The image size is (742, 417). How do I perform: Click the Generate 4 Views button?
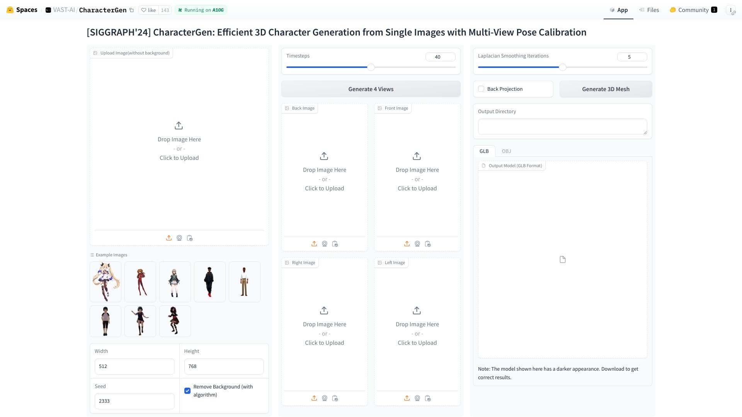371,89
